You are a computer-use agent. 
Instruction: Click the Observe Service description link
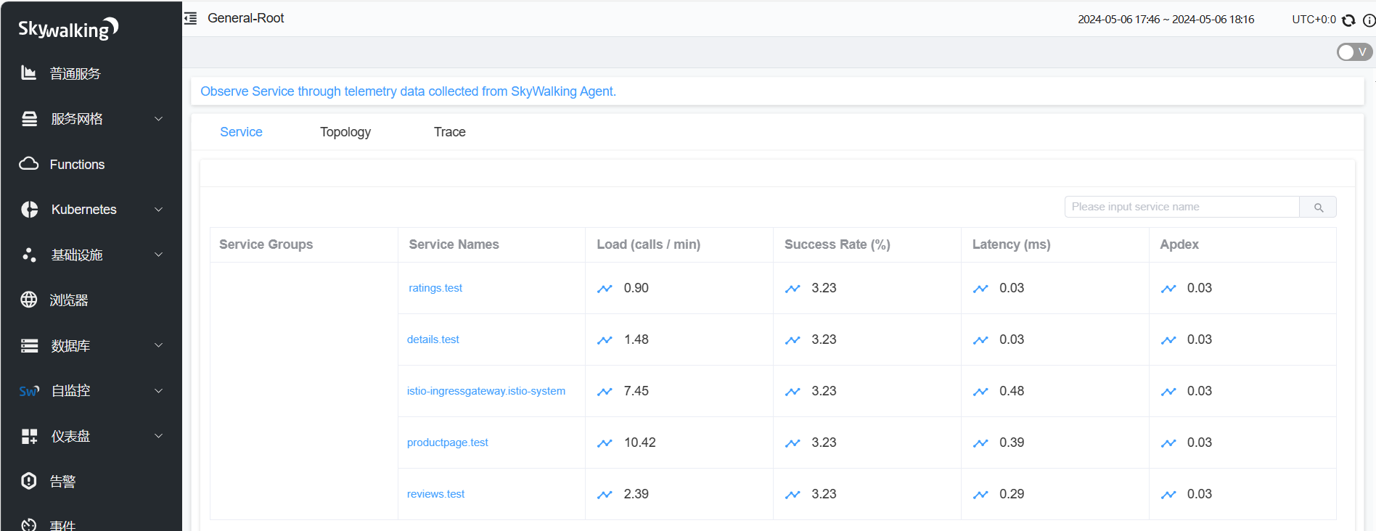pos(408,91)
